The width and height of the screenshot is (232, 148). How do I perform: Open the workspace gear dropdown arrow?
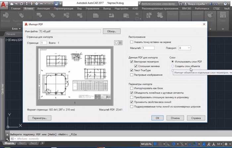point(230,144)
